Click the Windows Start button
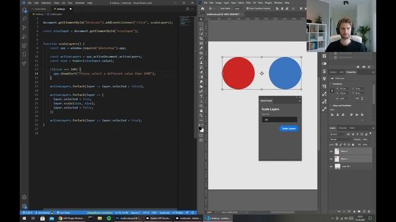Image resolution: width=396 pixels, height=222 pixels. pos(24,218)
